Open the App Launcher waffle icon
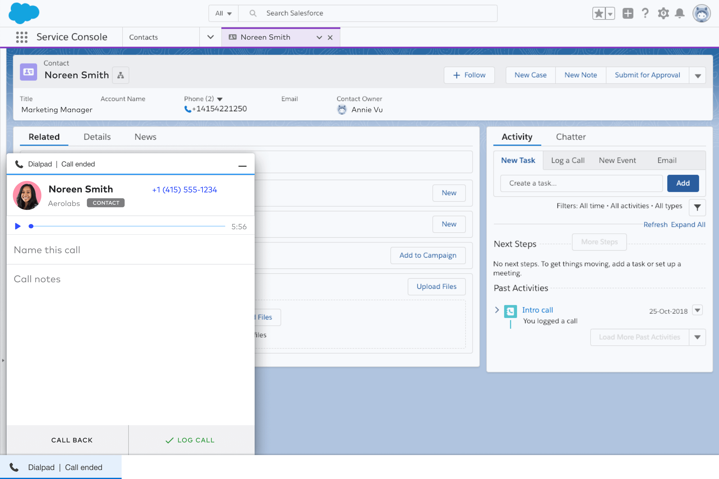 (21, 37)
